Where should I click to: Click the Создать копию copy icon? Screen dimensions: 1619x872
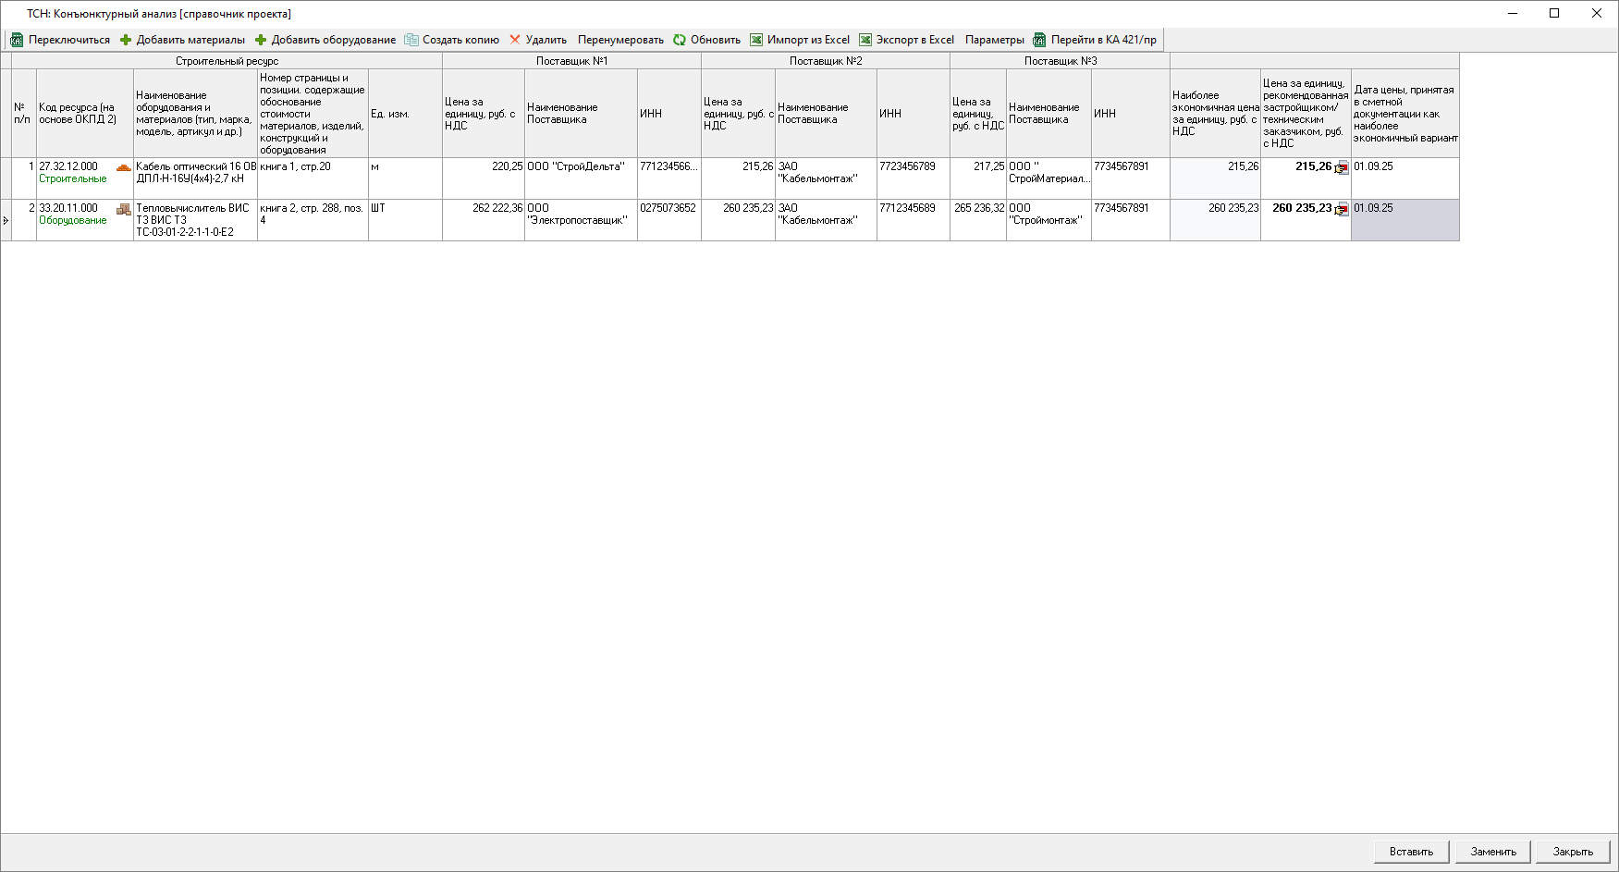pos(411,40)
